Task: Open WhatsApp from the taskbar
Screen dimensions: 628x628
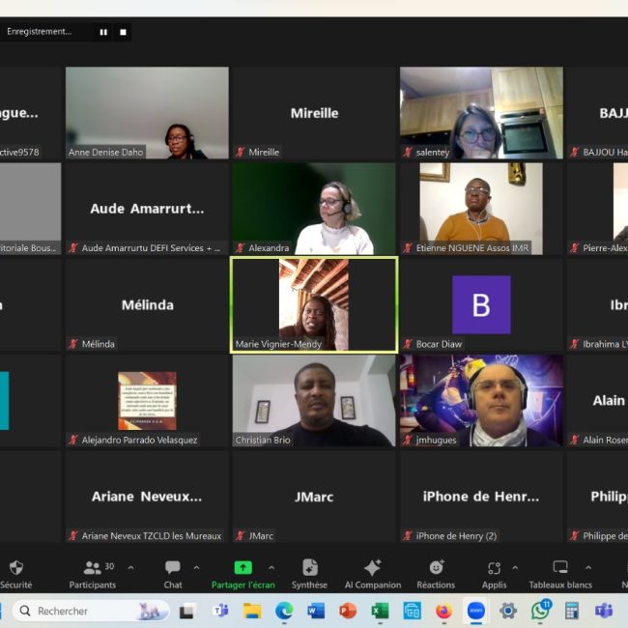Action: pos(539,611)
